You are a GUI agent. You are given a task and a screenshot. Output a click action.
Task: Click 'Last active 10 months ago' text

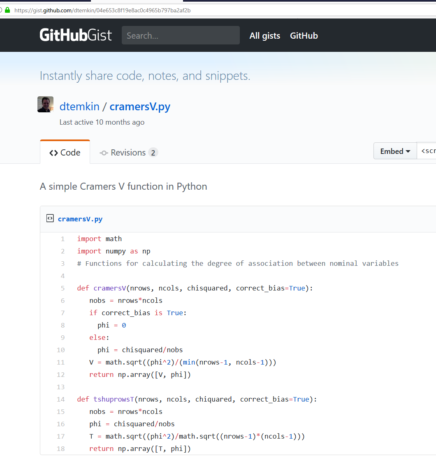click(x=102, y=122)
